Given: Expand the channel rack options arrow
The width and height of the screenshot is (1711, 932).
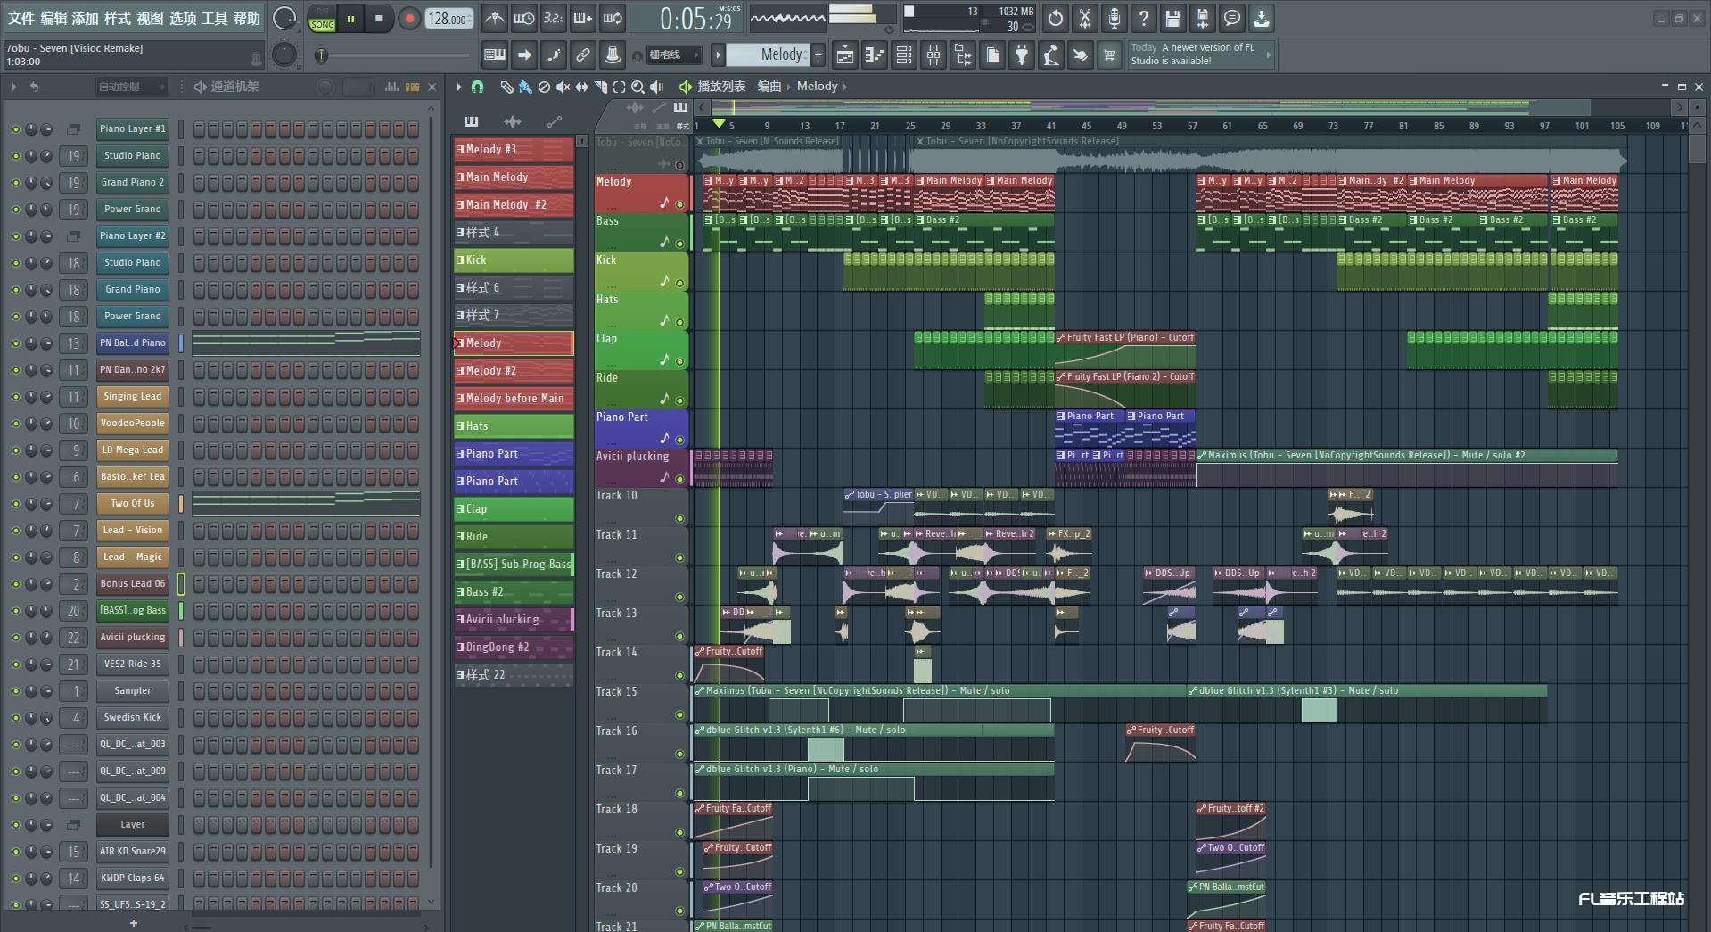Looking at the screenshot, I should point(14,87).
